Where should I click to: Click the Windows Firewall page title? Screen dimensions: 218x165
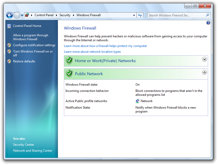tap(80, 28)
